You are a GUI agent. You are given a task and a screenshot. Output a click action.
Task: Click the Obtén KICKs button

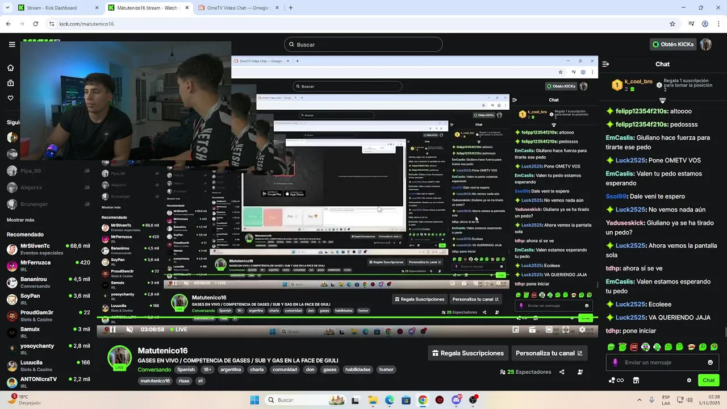coord(673,44)
